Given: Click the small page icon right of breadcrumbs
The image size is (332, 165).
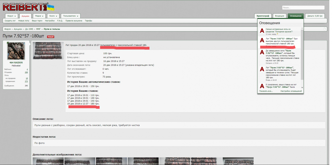Looking at the screenshot, I should click(x=325, y=29).
